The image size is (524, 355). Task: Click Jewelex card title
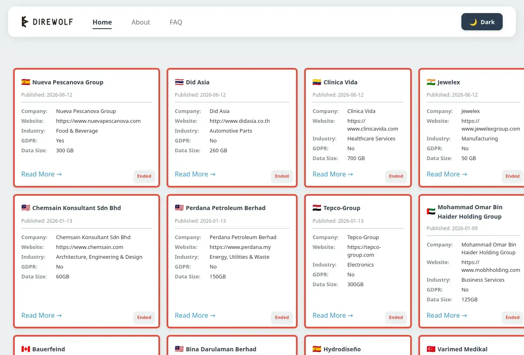click(449, 82)
